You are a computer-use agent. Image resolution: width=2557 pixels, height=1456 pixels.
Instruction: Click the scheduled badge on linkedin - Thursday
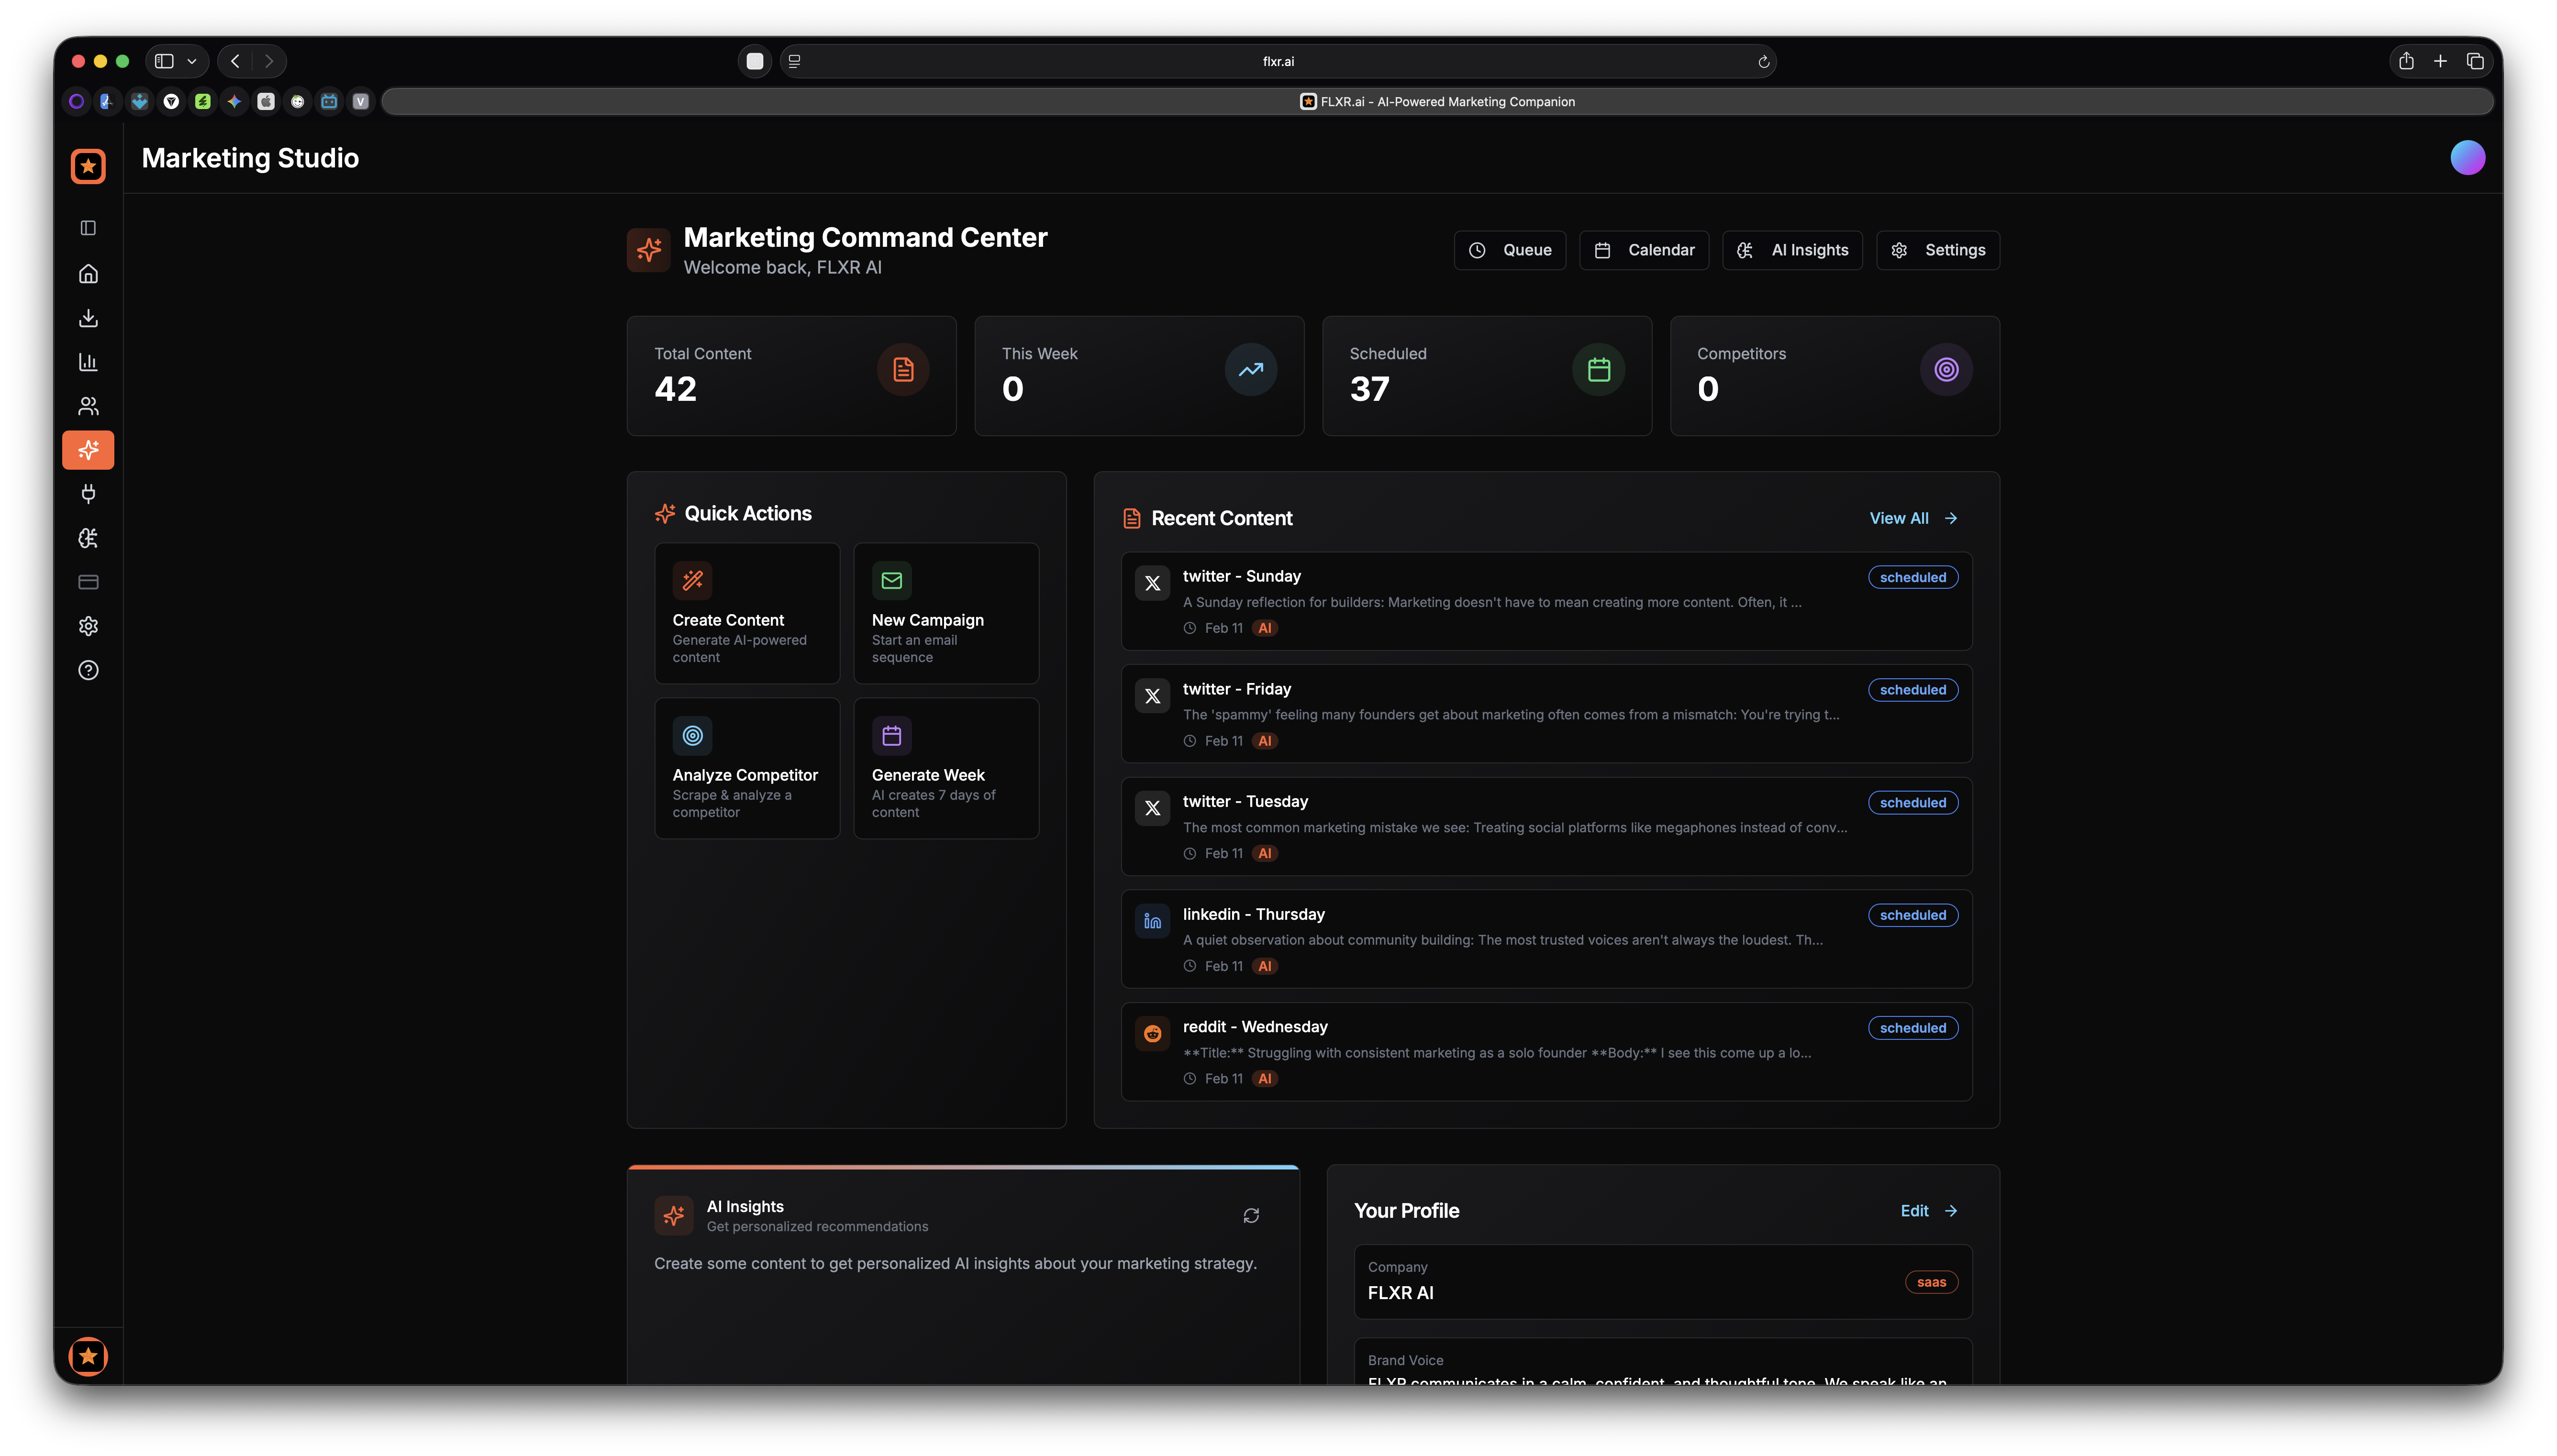(1912, 915)
